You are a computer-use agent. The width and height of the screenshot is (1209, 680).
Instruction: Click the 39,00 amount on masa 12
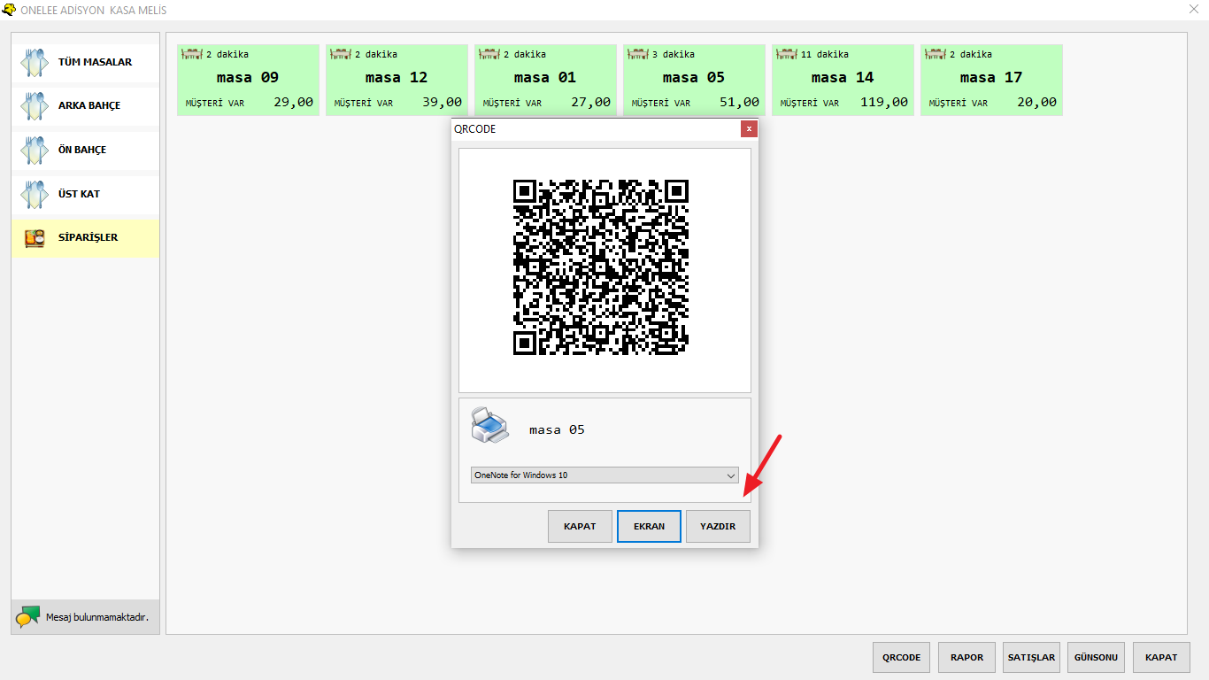[442, 103]
